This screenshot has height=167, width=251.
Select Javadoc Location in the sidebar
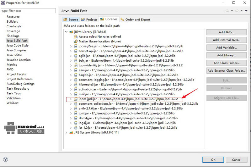(x=19, y=60)
